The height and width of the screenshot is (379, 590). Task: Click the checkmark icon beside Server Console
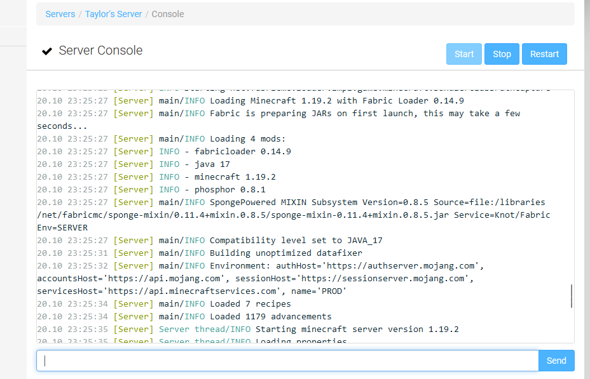tap(47, 51)
